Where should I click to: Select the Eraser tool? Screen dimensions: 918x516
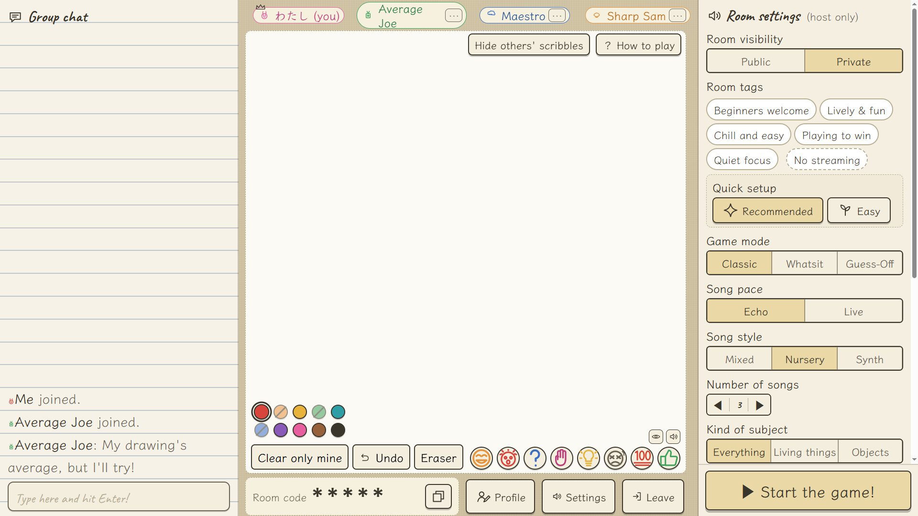click(x=438, y=458)
